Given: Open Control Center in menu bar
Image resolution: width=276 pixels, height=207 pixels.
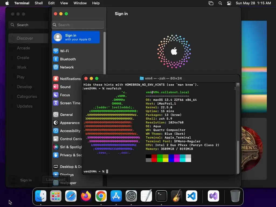Looking at the screenshot, I should tap(229, 3).
